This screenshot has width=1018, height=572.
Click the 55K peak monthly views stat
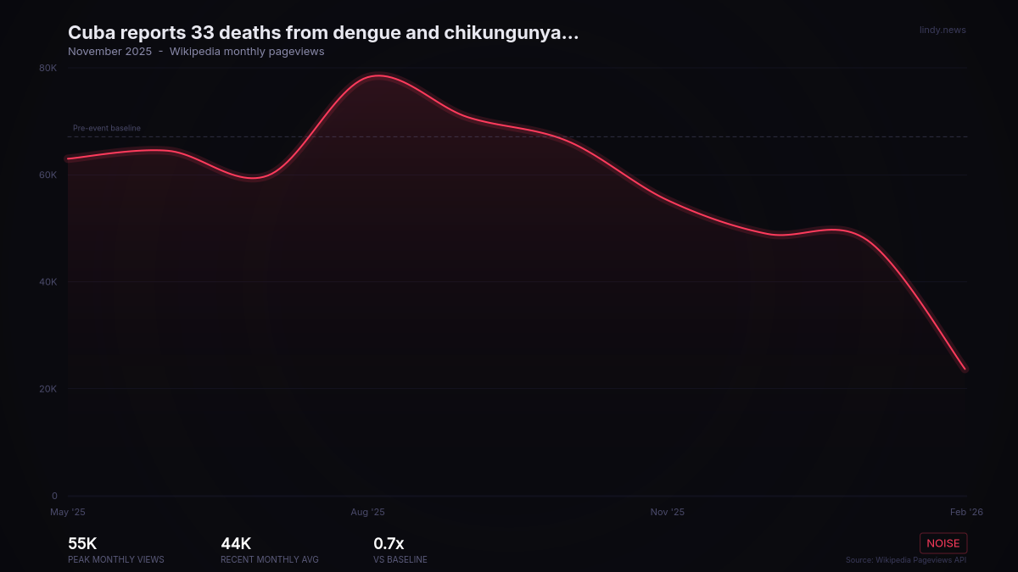[x=81, y=543]
